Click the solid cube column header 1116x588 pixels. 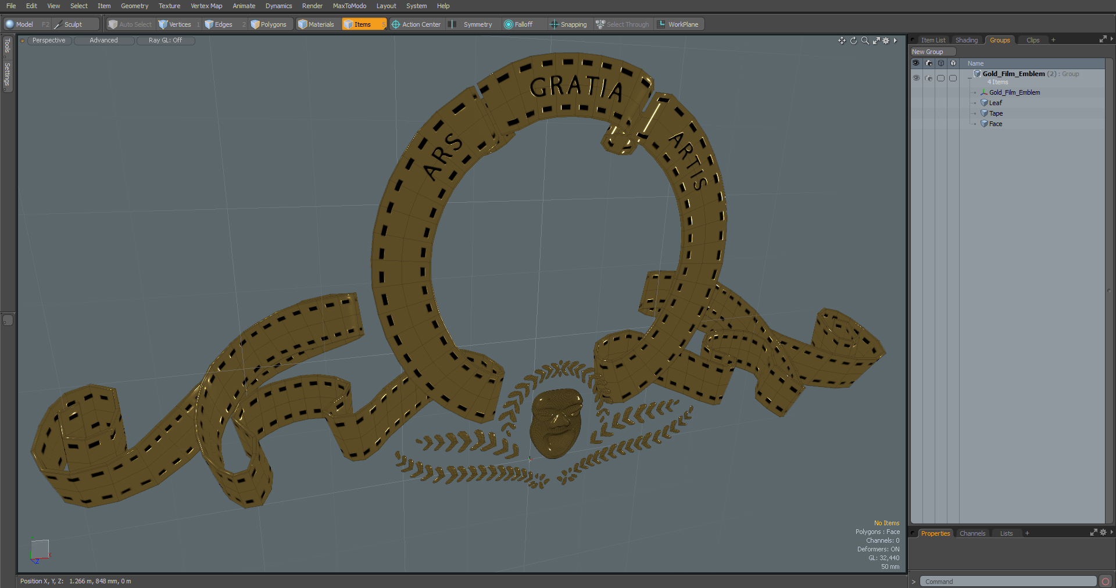point(953,63)
